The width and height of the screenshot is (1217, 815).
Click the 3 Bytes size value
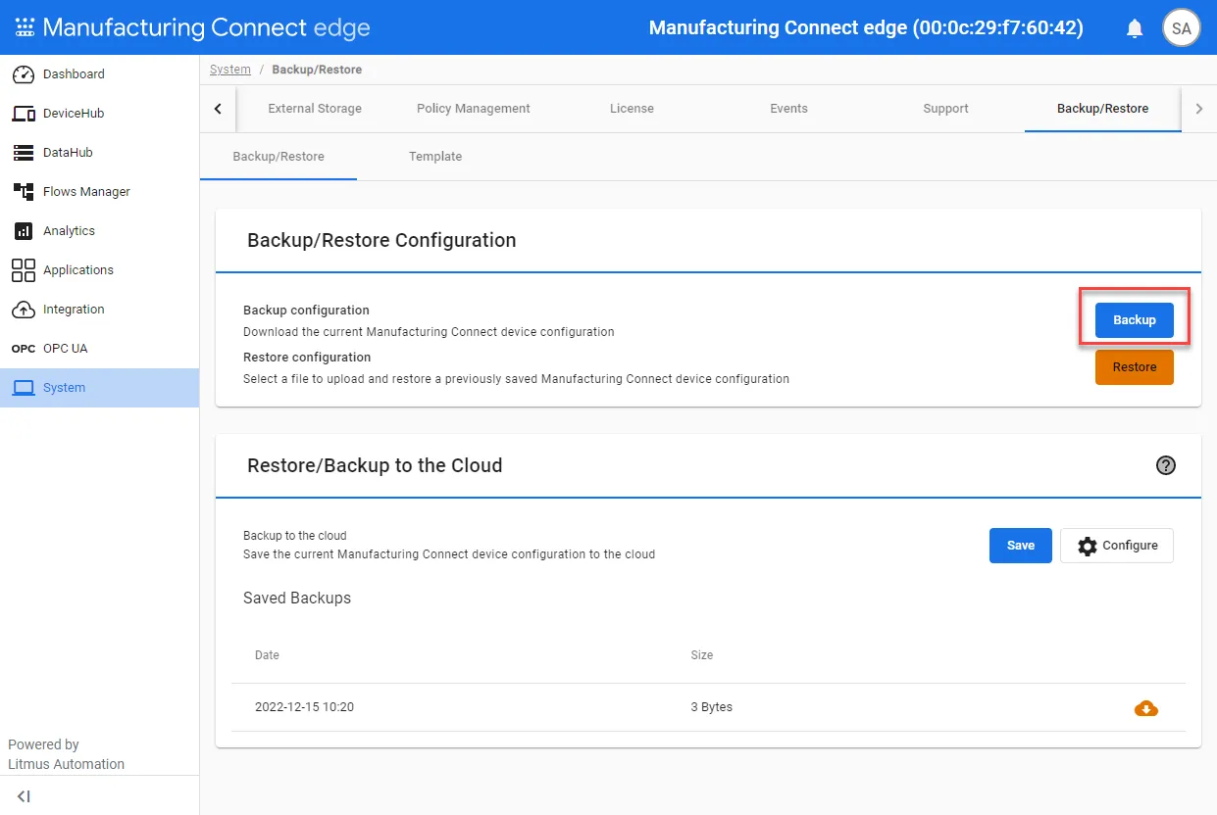[x=712, y=707]
